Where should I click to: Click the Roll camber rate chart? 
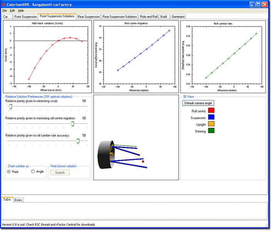[x=223, y=57]
